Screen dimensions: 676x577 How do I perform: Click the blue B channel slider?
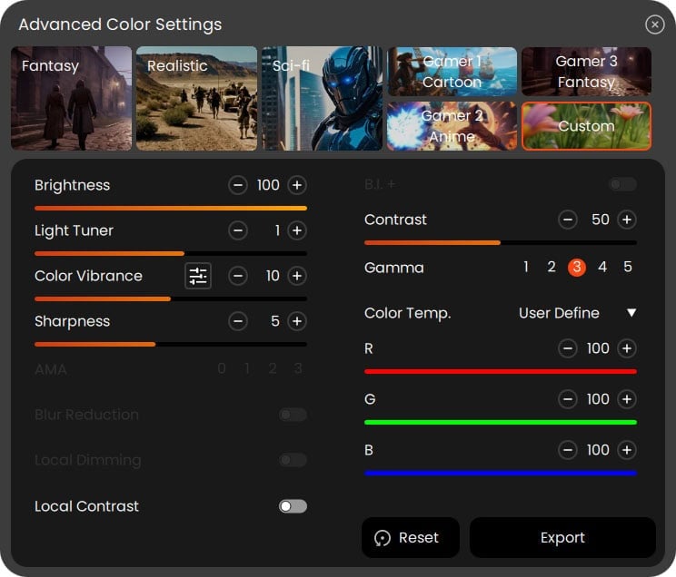[x=501, y=474]
